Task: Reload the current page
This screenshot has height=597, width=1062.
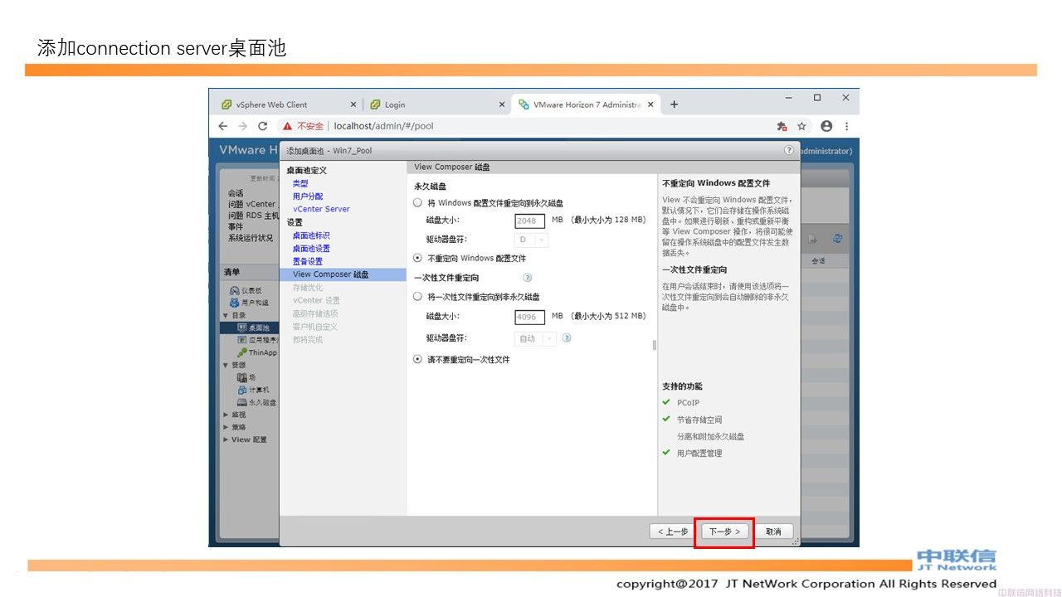Action: (x=262, y=126)
